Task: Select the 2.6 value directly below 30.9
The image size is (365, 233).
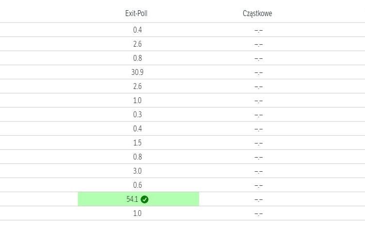Action: pos(138,86)
